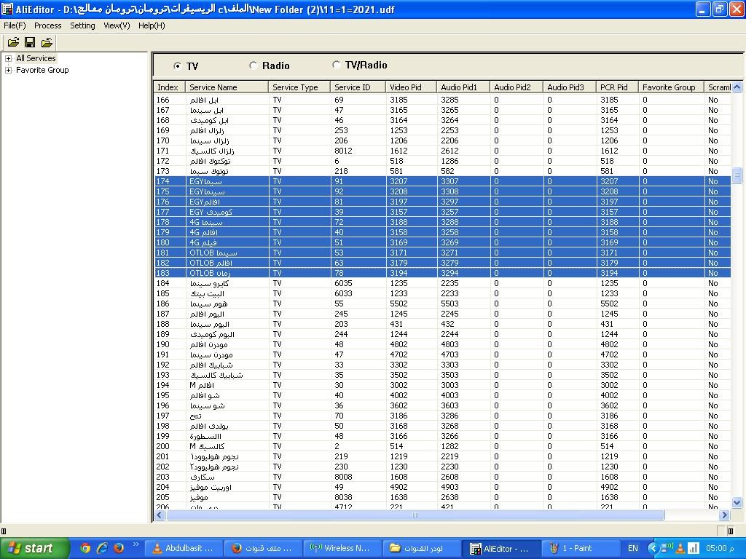This screenshot has width=746, height=559.
Task: Launch Internet Explorer from quick launch
Action: [102, 548]
